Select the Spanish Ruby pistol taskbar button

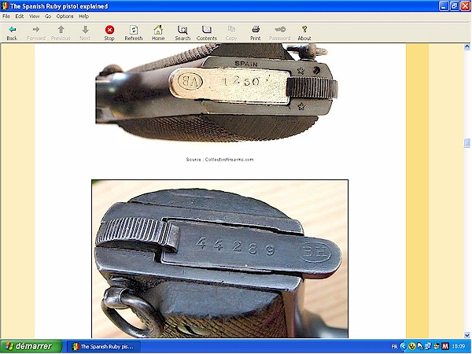[x=102, y=346]
